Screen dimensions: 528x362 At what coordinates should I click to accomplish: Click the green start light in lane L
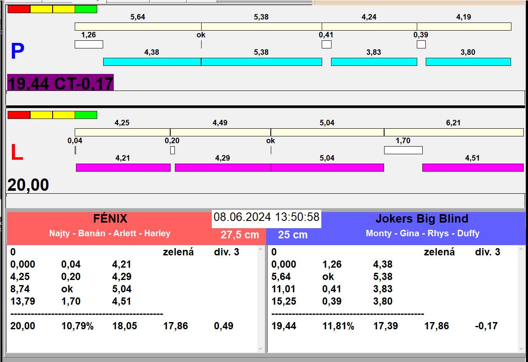(86, 115)
